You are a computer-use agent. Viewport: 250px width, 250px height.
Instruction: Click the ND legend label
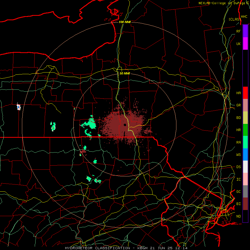point(238,216)
